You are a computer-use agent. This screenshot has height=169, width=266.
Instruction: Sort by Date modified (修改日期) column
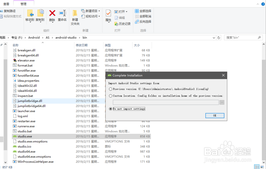click(82, 45)
